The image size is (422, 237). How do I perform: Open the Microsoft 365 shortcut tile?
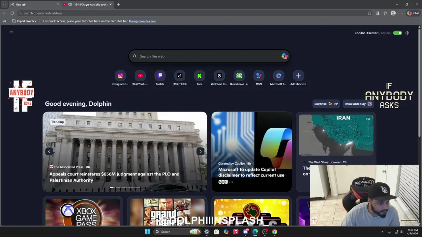tap(279, 76)
